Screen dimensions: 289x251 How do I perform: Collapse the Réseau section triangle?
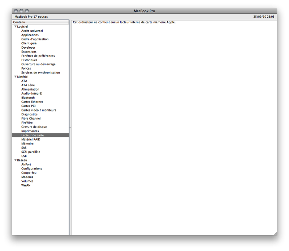16,160
